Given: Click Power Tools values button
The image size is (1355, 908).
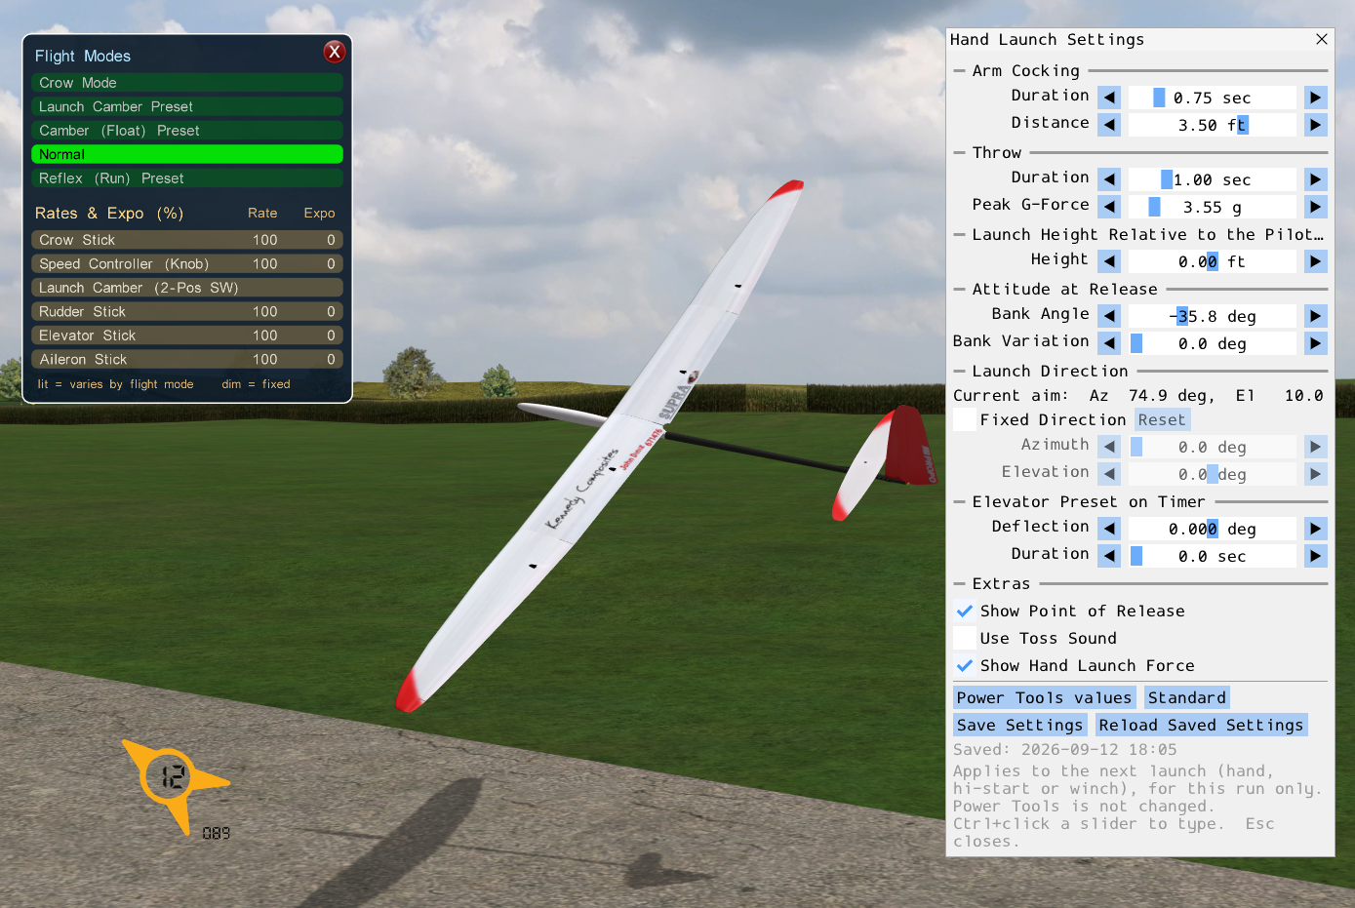Looking at the screenshot, I should [1044, 697].
